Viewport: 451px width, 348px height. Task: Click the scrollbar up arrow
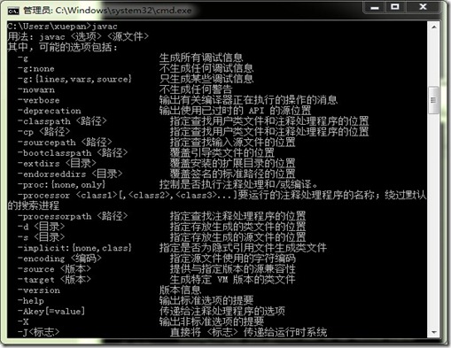(433, 27)
